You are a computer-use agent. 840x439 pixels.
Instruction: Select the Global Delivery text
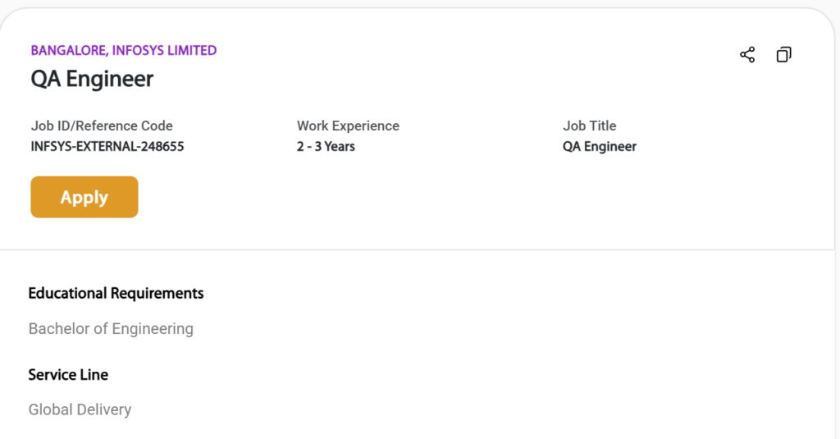point(80,409)
